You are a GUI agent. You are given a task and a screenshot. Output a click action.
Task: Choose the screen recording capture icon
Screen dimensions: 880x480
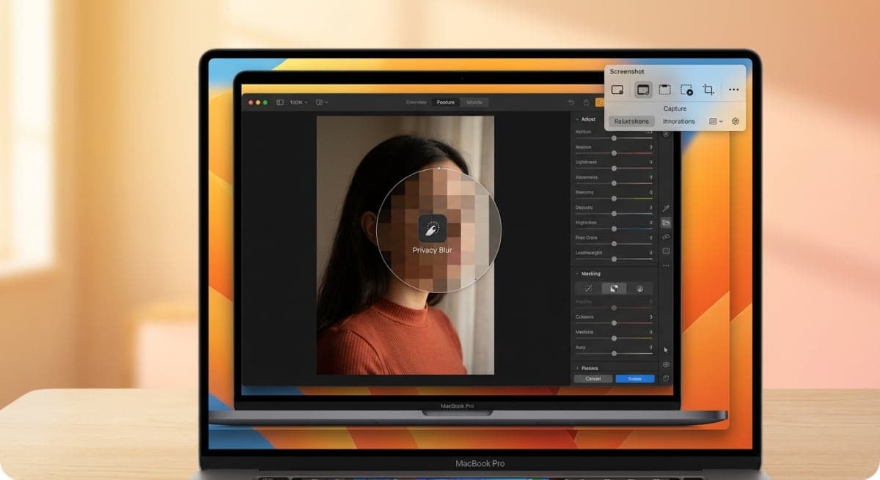pyautogui.click(x=689, y=89)
